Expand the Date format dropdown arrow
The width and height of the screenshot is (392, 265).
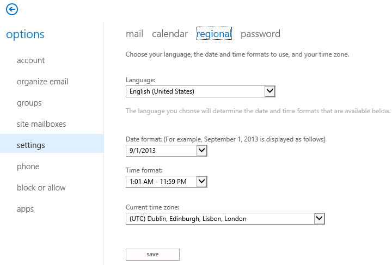click(201, 151)
